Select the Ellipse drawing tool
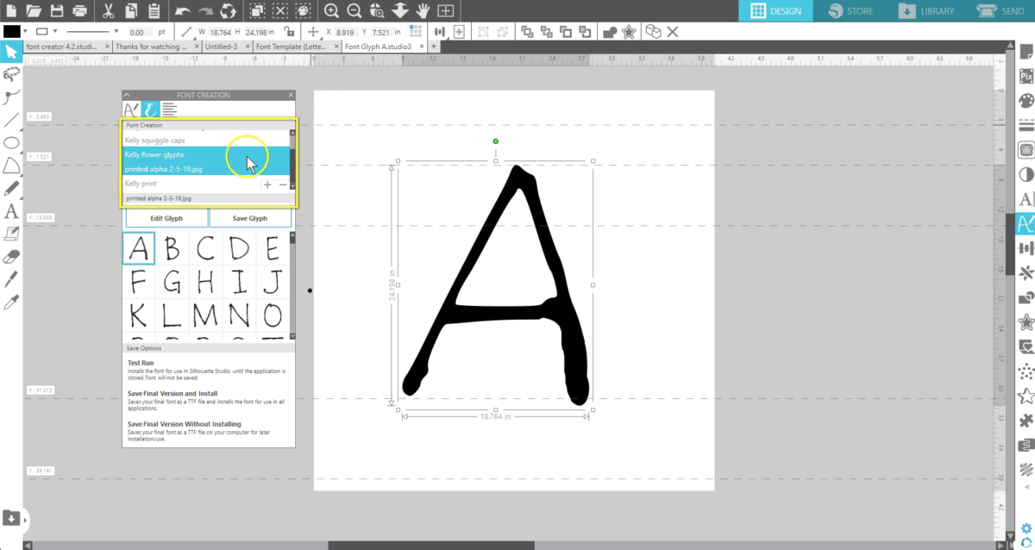This screenshot has width=1035, height=550. (x=11, y=142)
